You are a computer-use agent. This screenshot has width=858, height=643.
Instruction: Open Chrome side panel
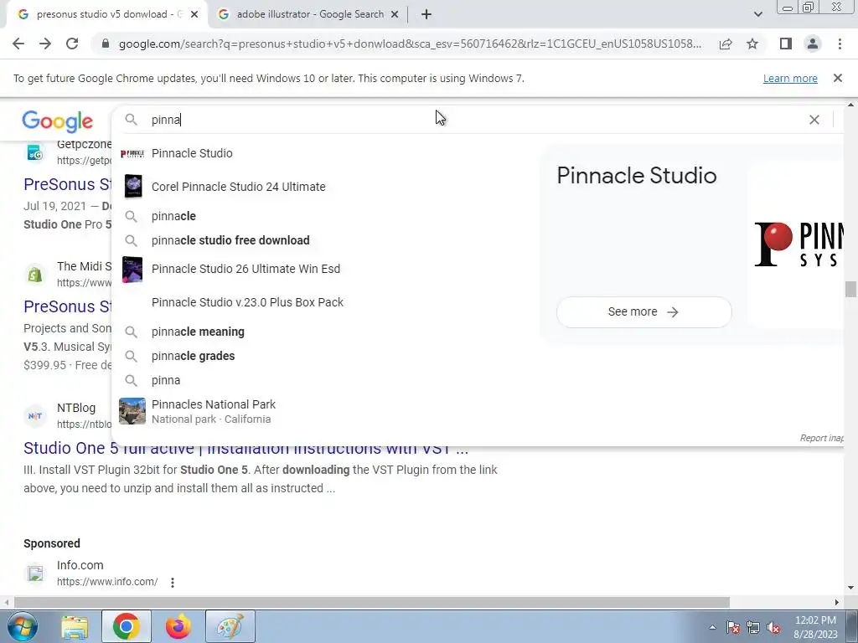(786, 44)
